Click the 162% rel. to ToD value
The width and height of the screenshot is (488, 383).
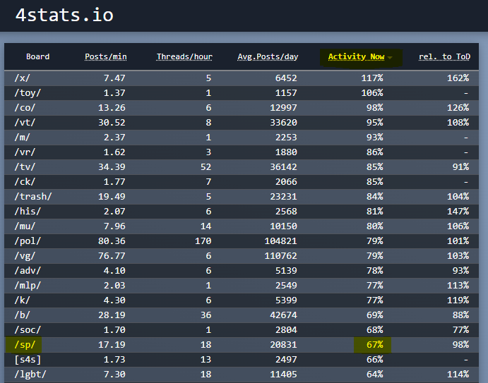(458, 78)
